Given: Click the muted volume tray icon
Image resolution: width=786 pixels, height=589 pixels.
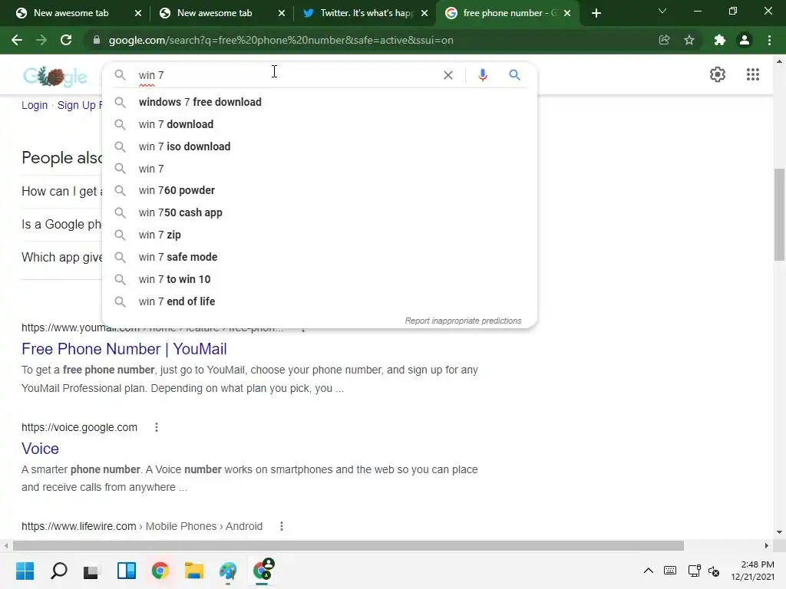Looking at the screenshot, I should tap(714, 571).
